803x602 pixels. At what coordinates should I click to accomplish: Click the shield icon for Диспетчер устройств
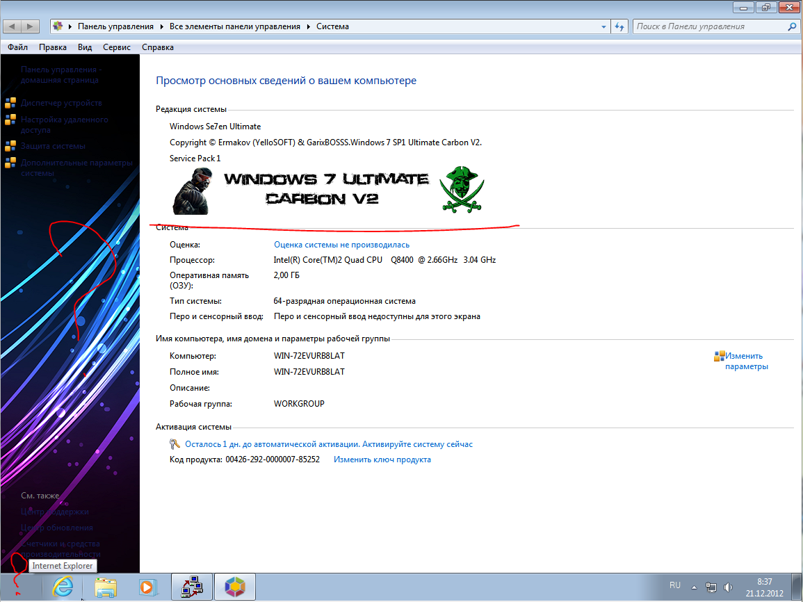10,103
